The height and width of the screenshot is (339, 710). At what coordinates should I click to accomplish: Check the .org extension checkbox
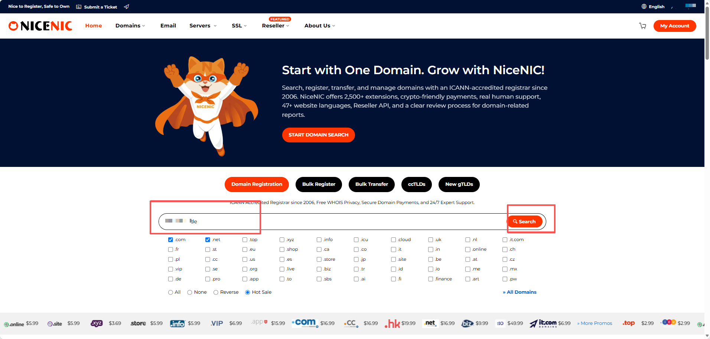245,269
